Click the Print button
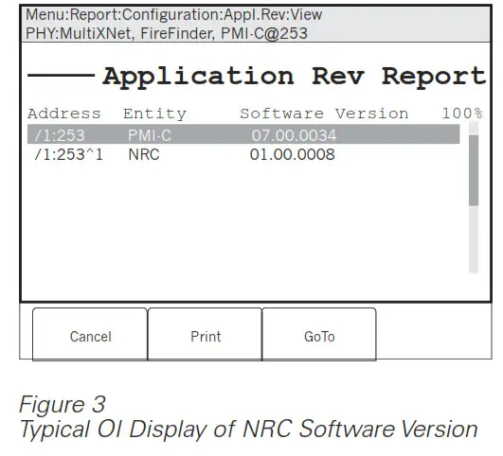This screenshot has width=503, height=456. (205, 334)
